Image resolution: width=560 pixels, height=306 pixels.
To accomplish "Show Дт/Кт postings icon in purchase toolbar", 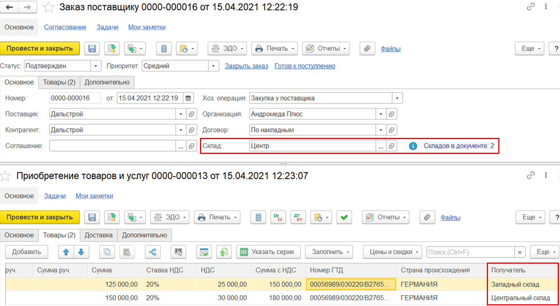I will click(x=298, y=217).
